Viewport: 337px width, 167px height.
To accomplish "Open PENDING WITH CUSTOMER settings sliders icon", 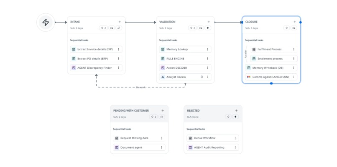I will tap(162, 117).
